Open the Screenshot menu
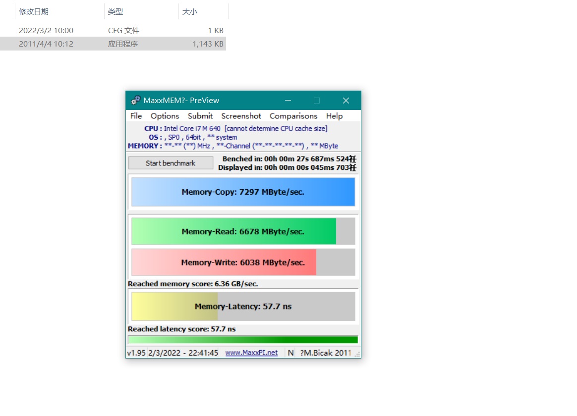 [241, 116]
